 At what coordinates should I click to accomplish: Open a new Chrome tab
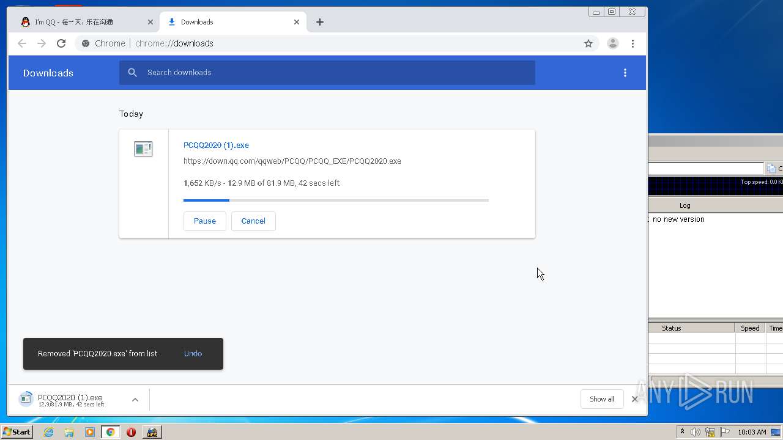point(320,22)
